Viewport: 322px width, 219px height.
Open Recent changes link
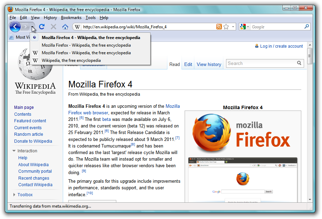click(x=34, y=178)
